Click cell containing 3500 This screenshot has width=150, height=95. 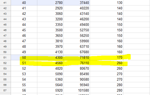(50, 30)
